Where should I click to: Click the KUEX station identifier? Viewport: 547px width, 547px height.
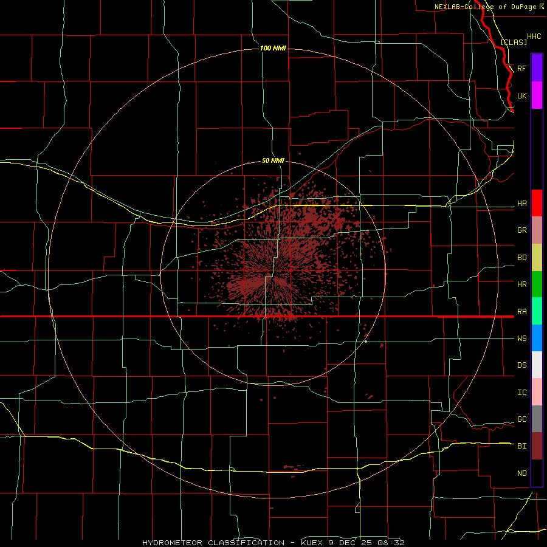pyautogui.click(x=312, y=543)
